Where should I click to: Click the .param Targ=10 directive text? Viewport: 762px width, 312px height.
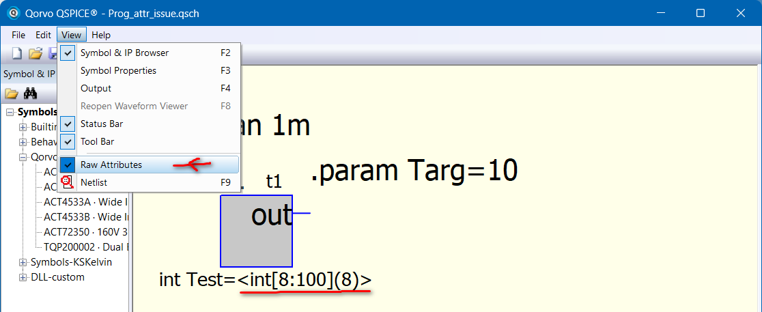(414, 171)
